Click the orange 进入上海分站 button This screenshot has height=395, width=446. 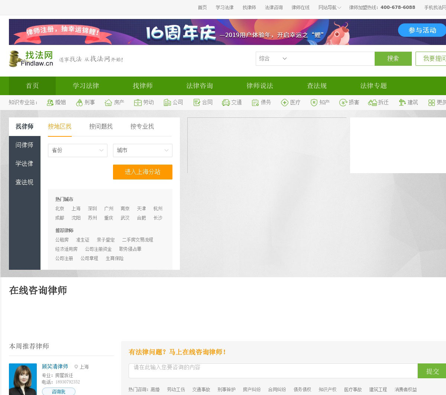tap(143, 172)
